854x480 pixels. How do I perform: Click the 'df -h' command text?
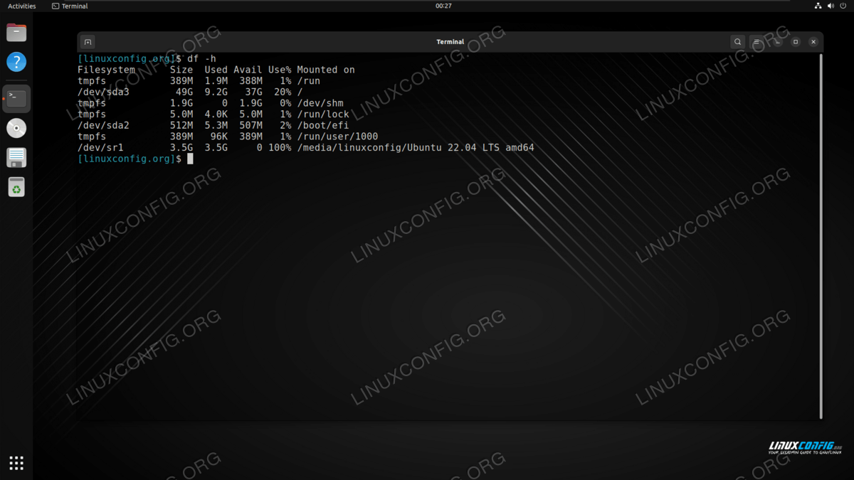pos(201,58)
